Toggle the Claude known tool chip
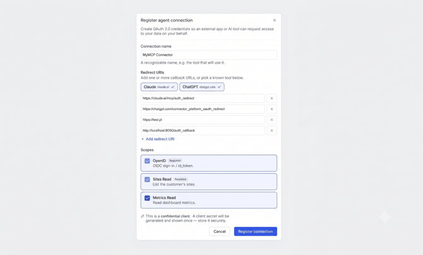Viewport: 423px width, 255px height. (x=159, y=87)
